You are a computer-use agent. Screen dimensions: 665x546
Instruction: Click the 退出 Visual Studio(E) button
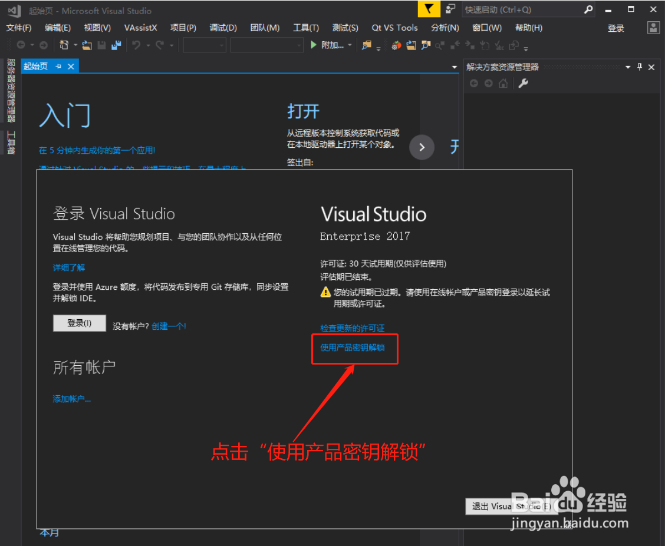(512, 506)
